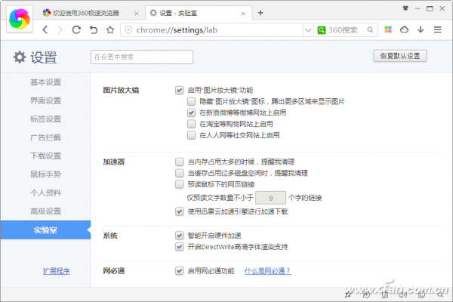Toggle 开启DirectWrite高清字体渲染支持 checkbox
Viewport: 453px width, 302px height.
click(x=179, y=247)
